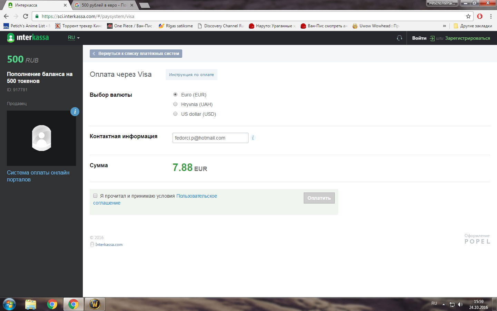Image resolution: width=497 pixels, height=311 pixels.
Task: Select the US dollar (USD) currency option
Action: click(x=175, y=114)
